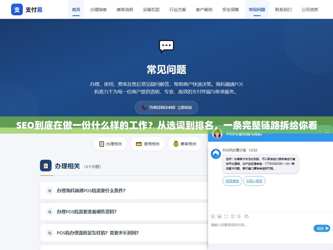Click the 常见问题 hero heading
333x250 pixels.
click(x=167, y=69)
